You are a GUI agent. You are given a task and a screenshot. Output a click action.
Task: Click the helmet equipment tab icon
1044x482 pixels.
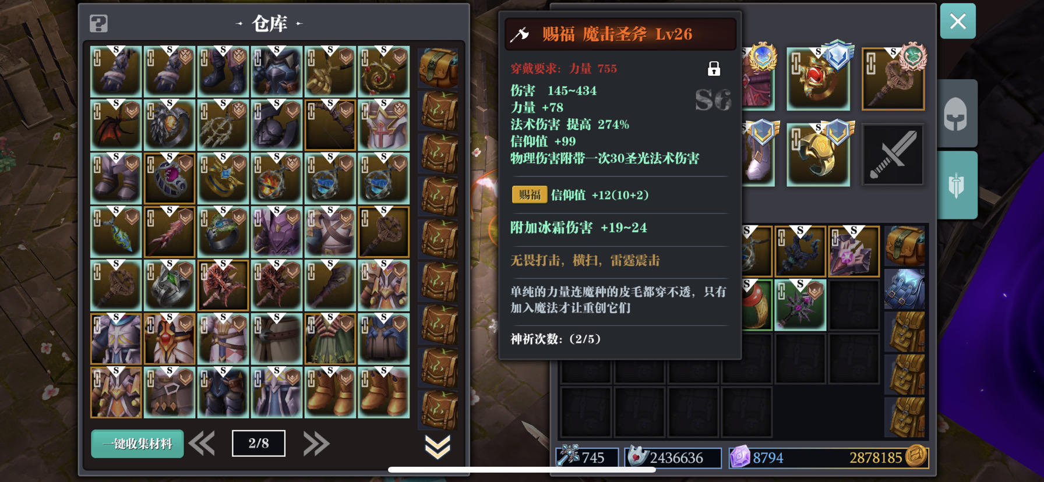pyautogui.click(x=956, y=114)
